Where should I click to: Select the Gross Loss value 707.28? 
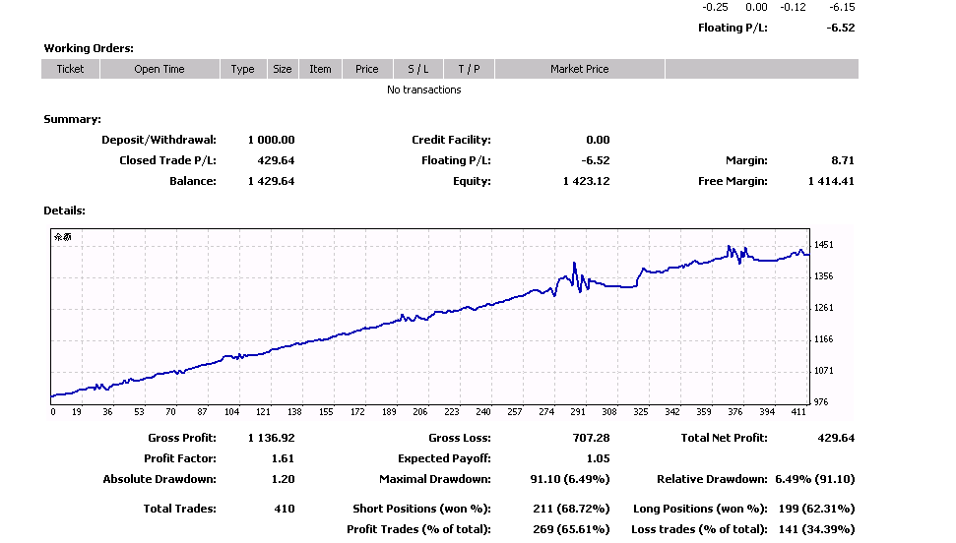click(x=592, y=438)
